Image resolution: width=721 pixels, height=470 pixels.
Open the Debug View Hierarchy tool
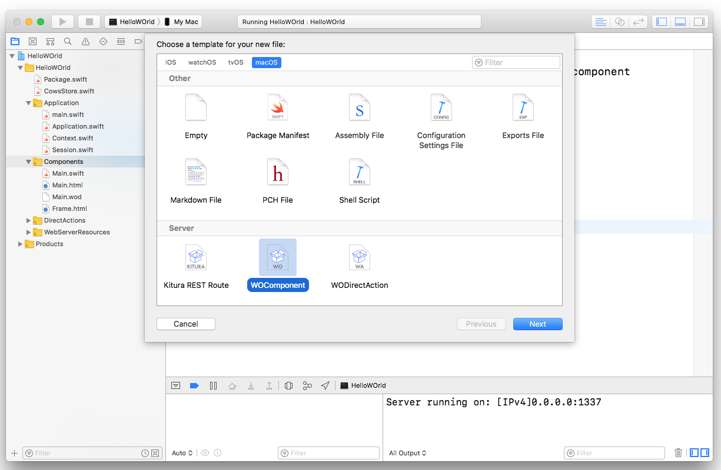click(288, 386)
